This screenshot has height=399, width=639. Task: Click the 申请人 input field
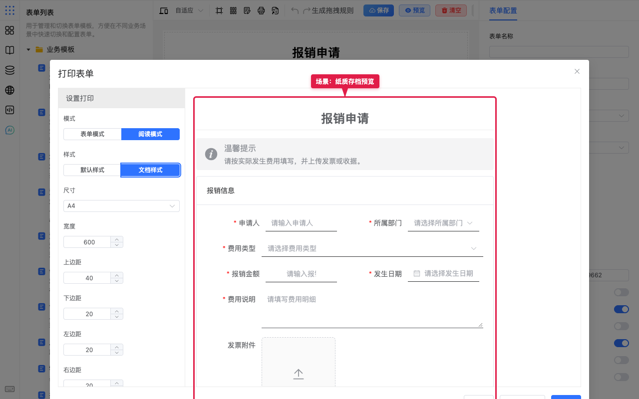(301, 223)
